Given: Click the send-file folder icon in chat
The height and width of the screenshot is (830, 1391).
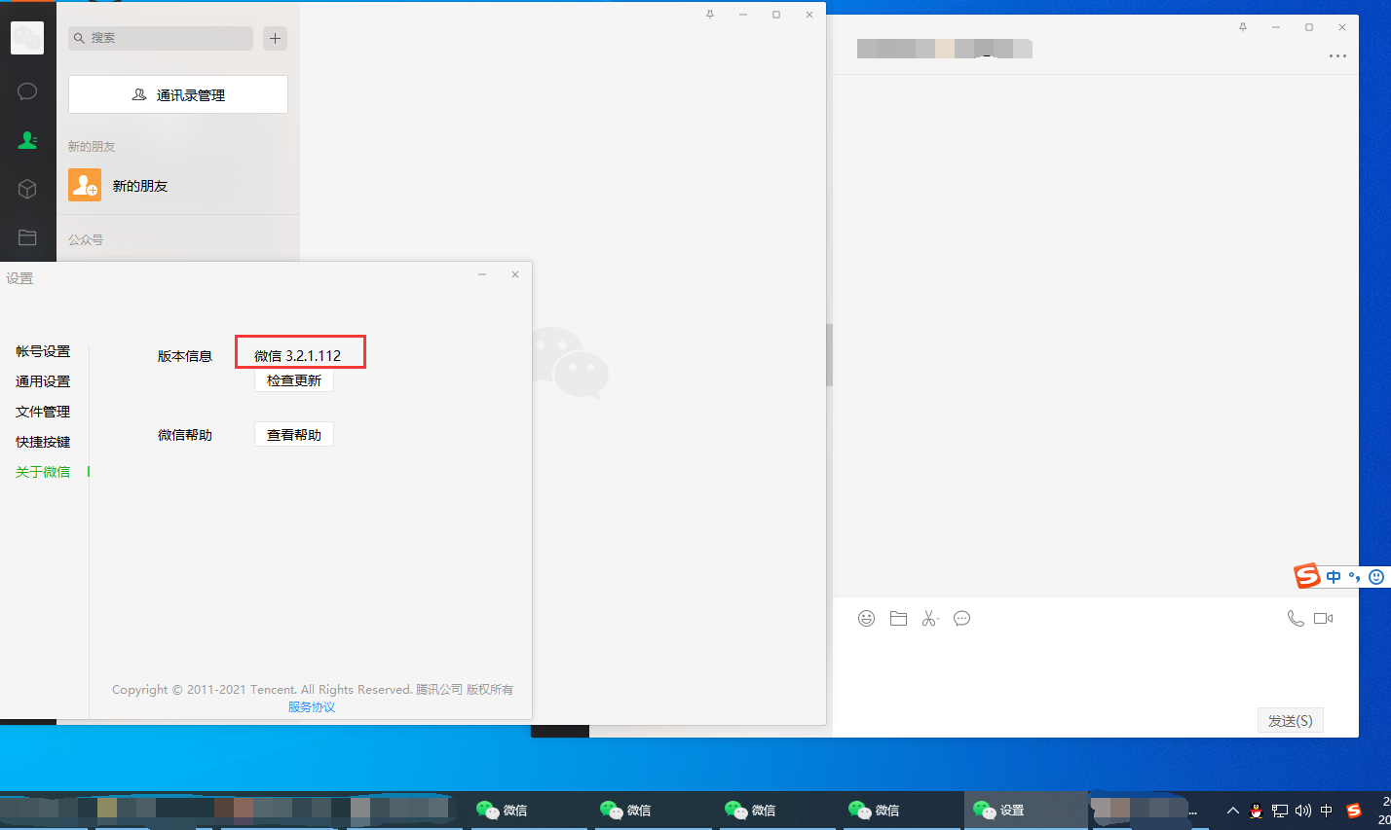Looking at the screenshot, I should (x=898, y=618).
